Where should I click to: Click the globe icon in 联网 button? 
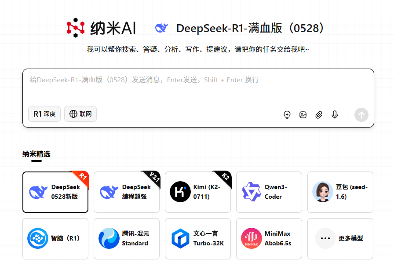pos(73,114)
